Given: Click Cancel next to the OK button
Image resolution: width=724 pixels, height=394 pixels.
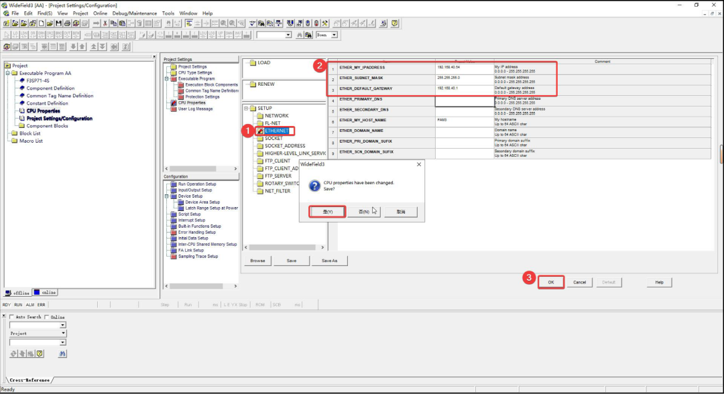Looking at the screenshot, I should pyautogui.click(x=579, y=282).
